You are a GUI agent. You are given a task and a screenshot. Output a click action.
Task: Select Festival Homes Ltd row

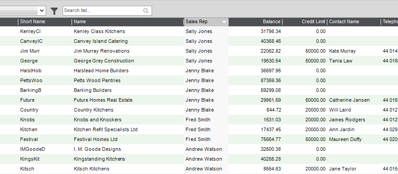[x=199, y=139]
